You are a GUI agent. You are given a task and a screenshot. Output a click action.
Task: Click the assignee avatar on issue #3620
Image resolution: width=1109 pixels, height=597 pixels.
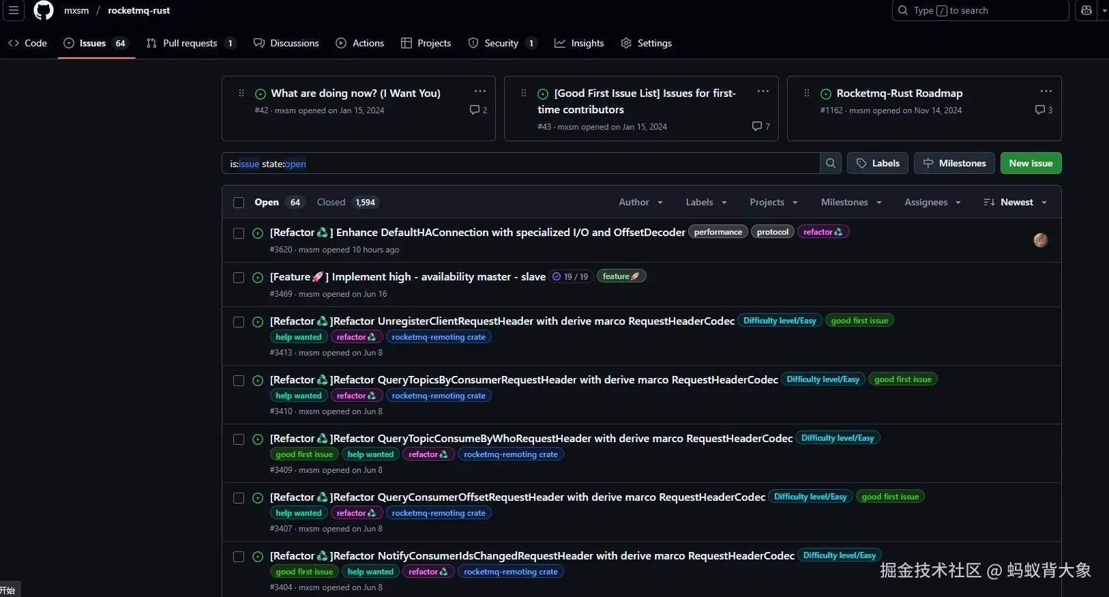(1041, 240)
